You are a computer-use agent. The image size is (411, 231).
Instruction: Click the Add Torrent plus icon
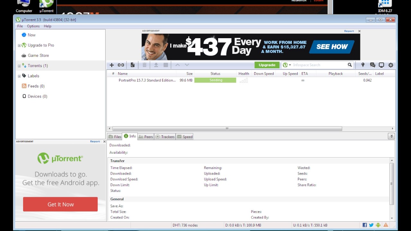pos(112,65)
